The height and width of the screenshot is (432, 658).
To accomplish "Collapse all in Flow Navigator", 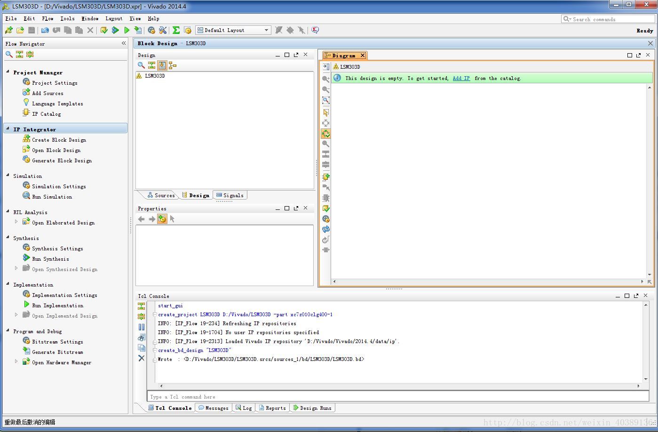I will pos(19,55).
